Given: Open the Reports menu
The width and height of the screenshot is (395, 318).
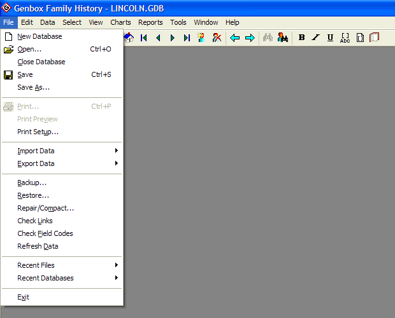Looking at the screenshot, I should pos(150,22).
